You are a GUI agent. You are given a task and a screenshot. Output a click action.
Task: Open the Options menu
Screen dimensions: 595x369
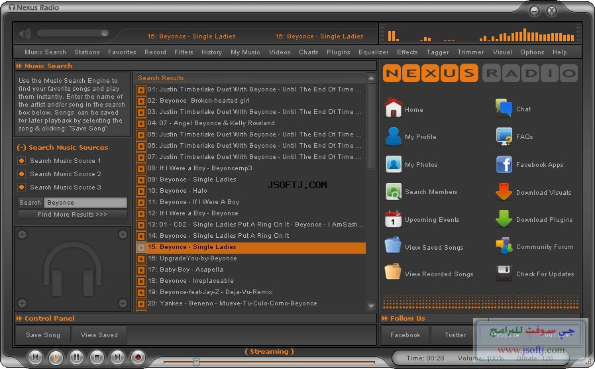pyautogui.click(x=532, y=52)
